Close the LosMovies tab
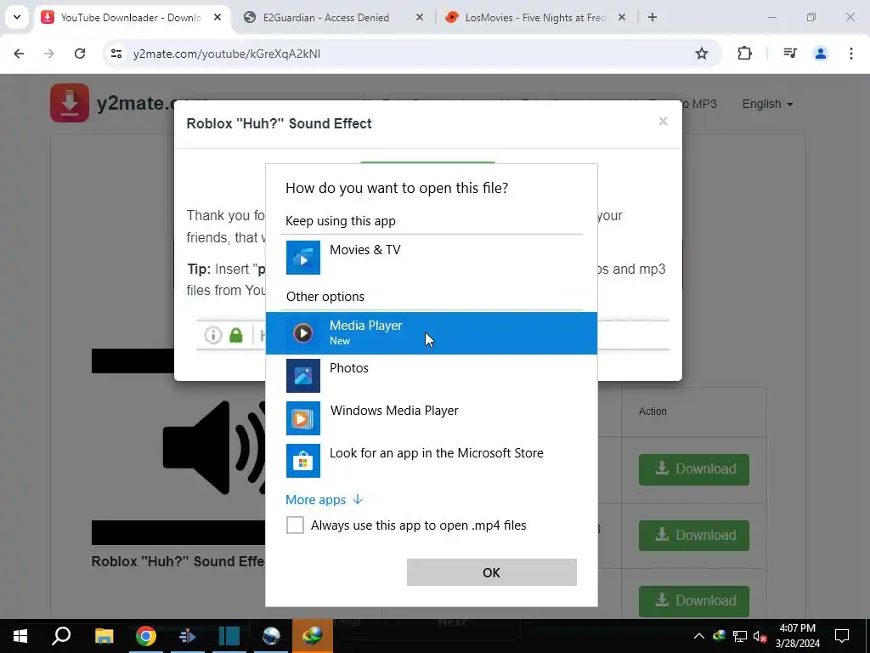 click(621, 18)
